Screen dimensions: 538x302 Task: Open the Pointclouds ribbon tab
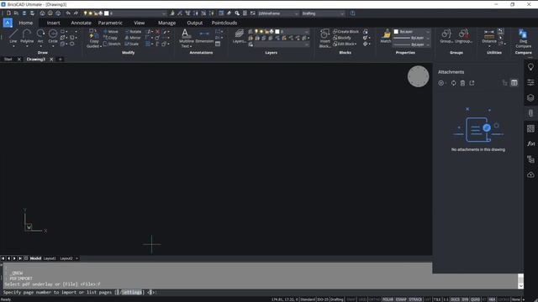(224, 23)
